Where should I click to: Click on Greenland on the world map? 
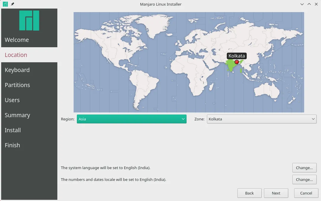(155, 24)
